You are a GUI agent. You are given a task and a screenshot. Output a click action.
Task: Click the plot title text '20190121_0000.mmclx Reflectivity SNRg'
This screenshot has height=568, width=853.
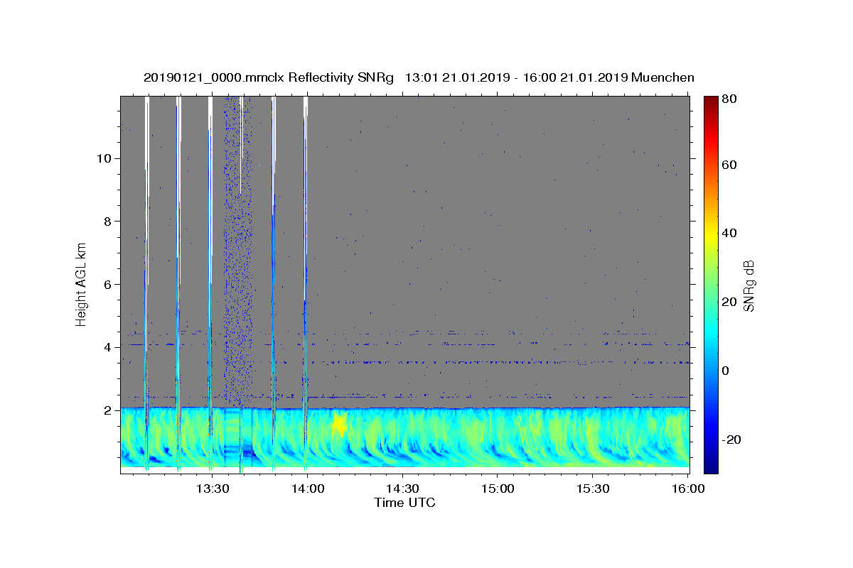pyautogui.click(x=268, y=77)
